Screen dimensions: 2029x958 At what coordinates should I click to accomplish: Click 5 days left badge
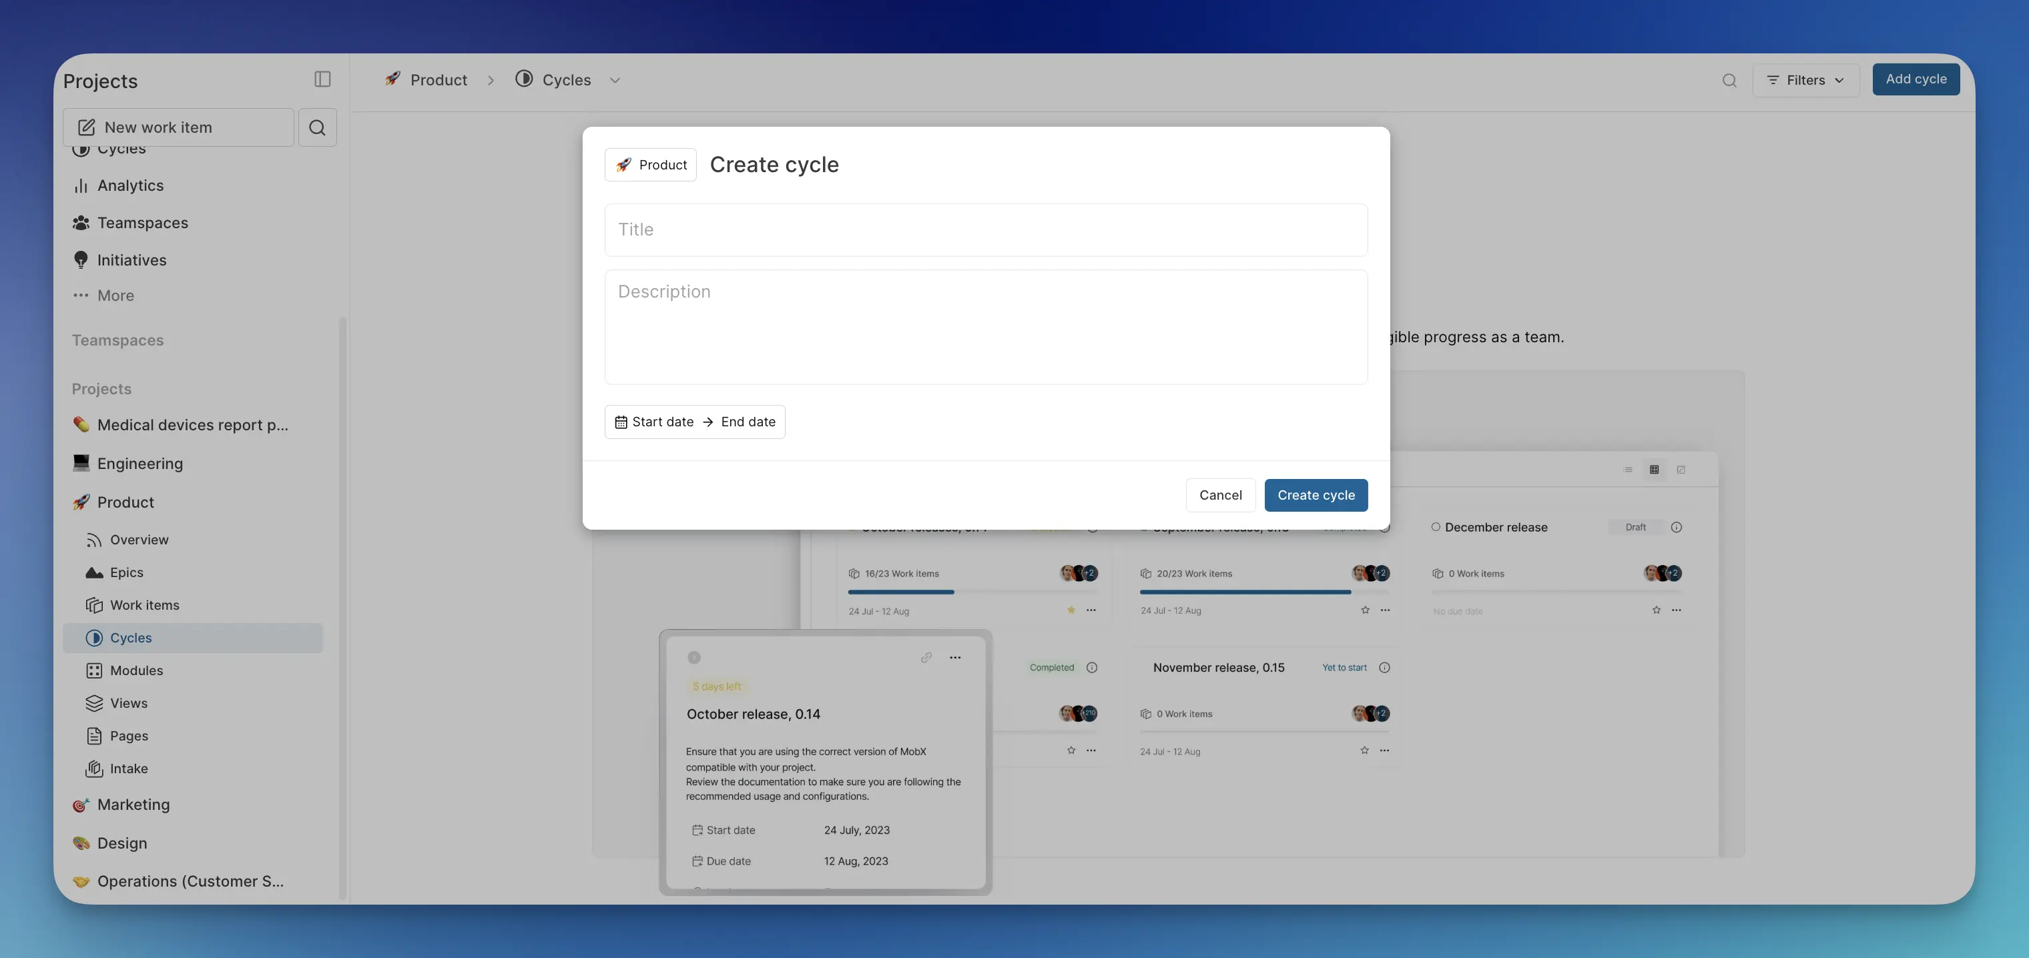click(717, 686)
